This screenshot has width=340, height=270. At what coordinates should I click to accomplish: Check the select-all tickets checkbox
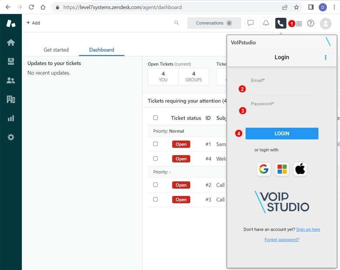tap(156, 118)
